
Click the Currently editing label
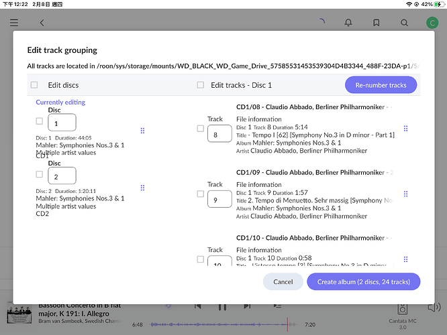[x=60, y=103]
